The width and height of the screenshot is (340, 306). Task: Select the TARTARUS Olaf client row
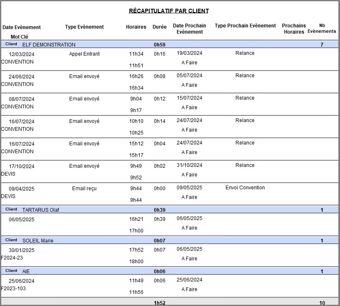[x=170, y=210]
